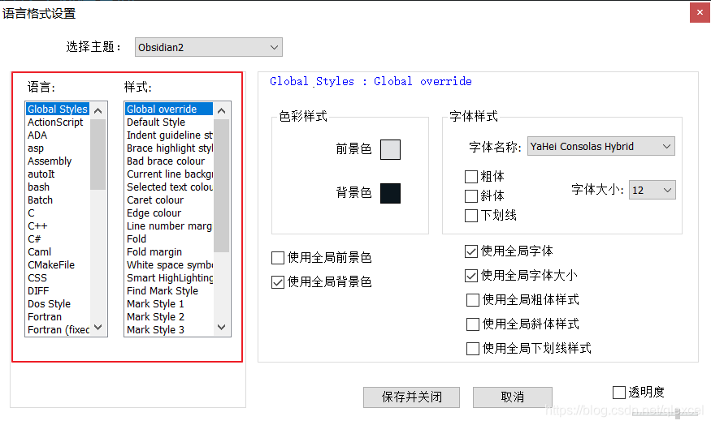
Task: Close the 语言格式设置 dialog
Action: (x=700, y=13)
